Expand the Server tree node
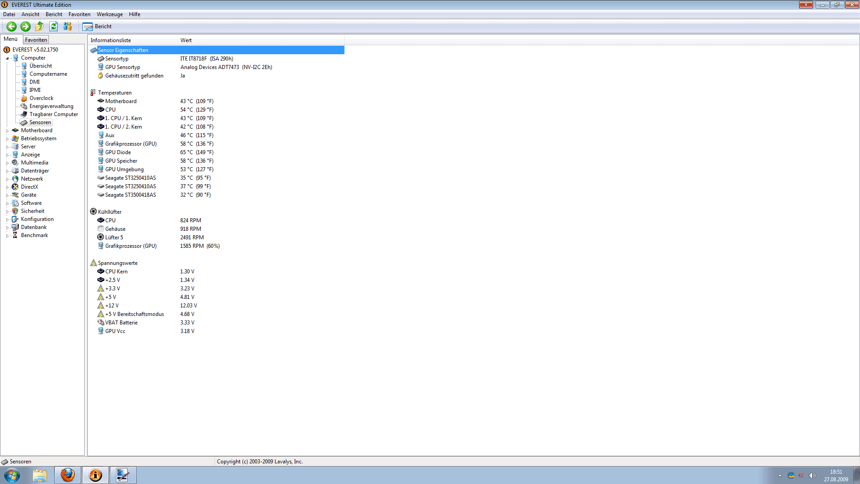 (7, 147)
